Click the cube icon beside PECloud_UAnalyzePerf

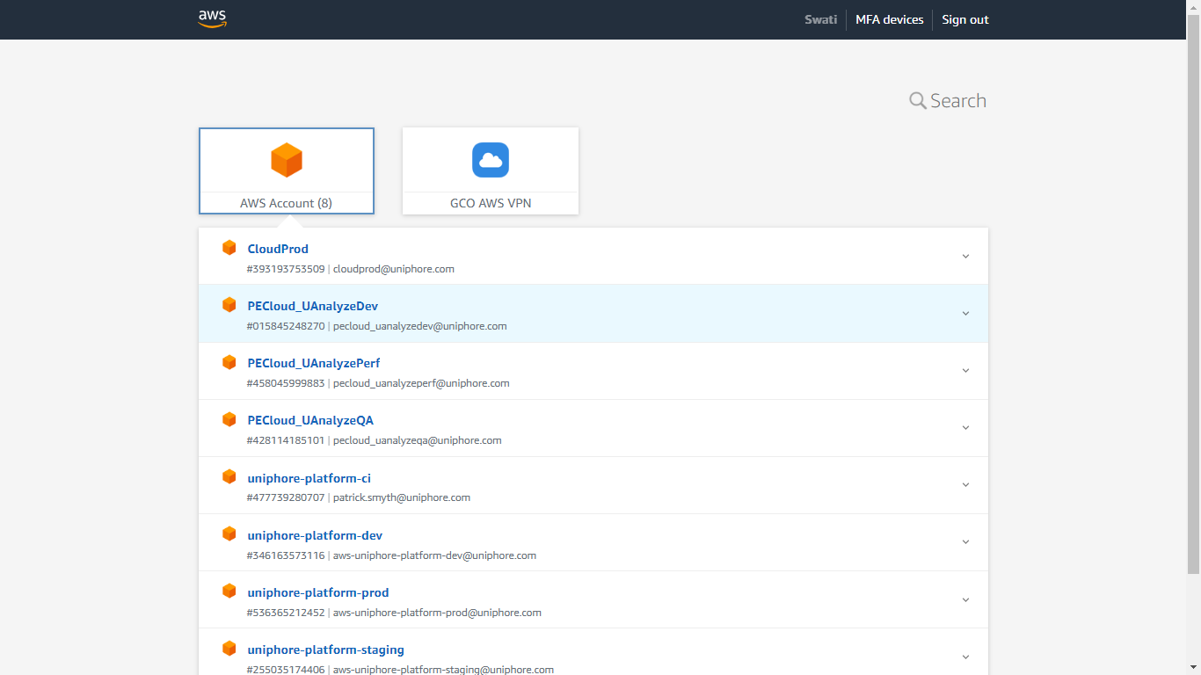coord(229,362)
